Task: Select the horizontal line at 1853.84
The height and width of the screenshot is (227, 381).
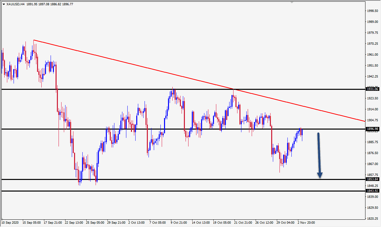Action: point(183,180)
